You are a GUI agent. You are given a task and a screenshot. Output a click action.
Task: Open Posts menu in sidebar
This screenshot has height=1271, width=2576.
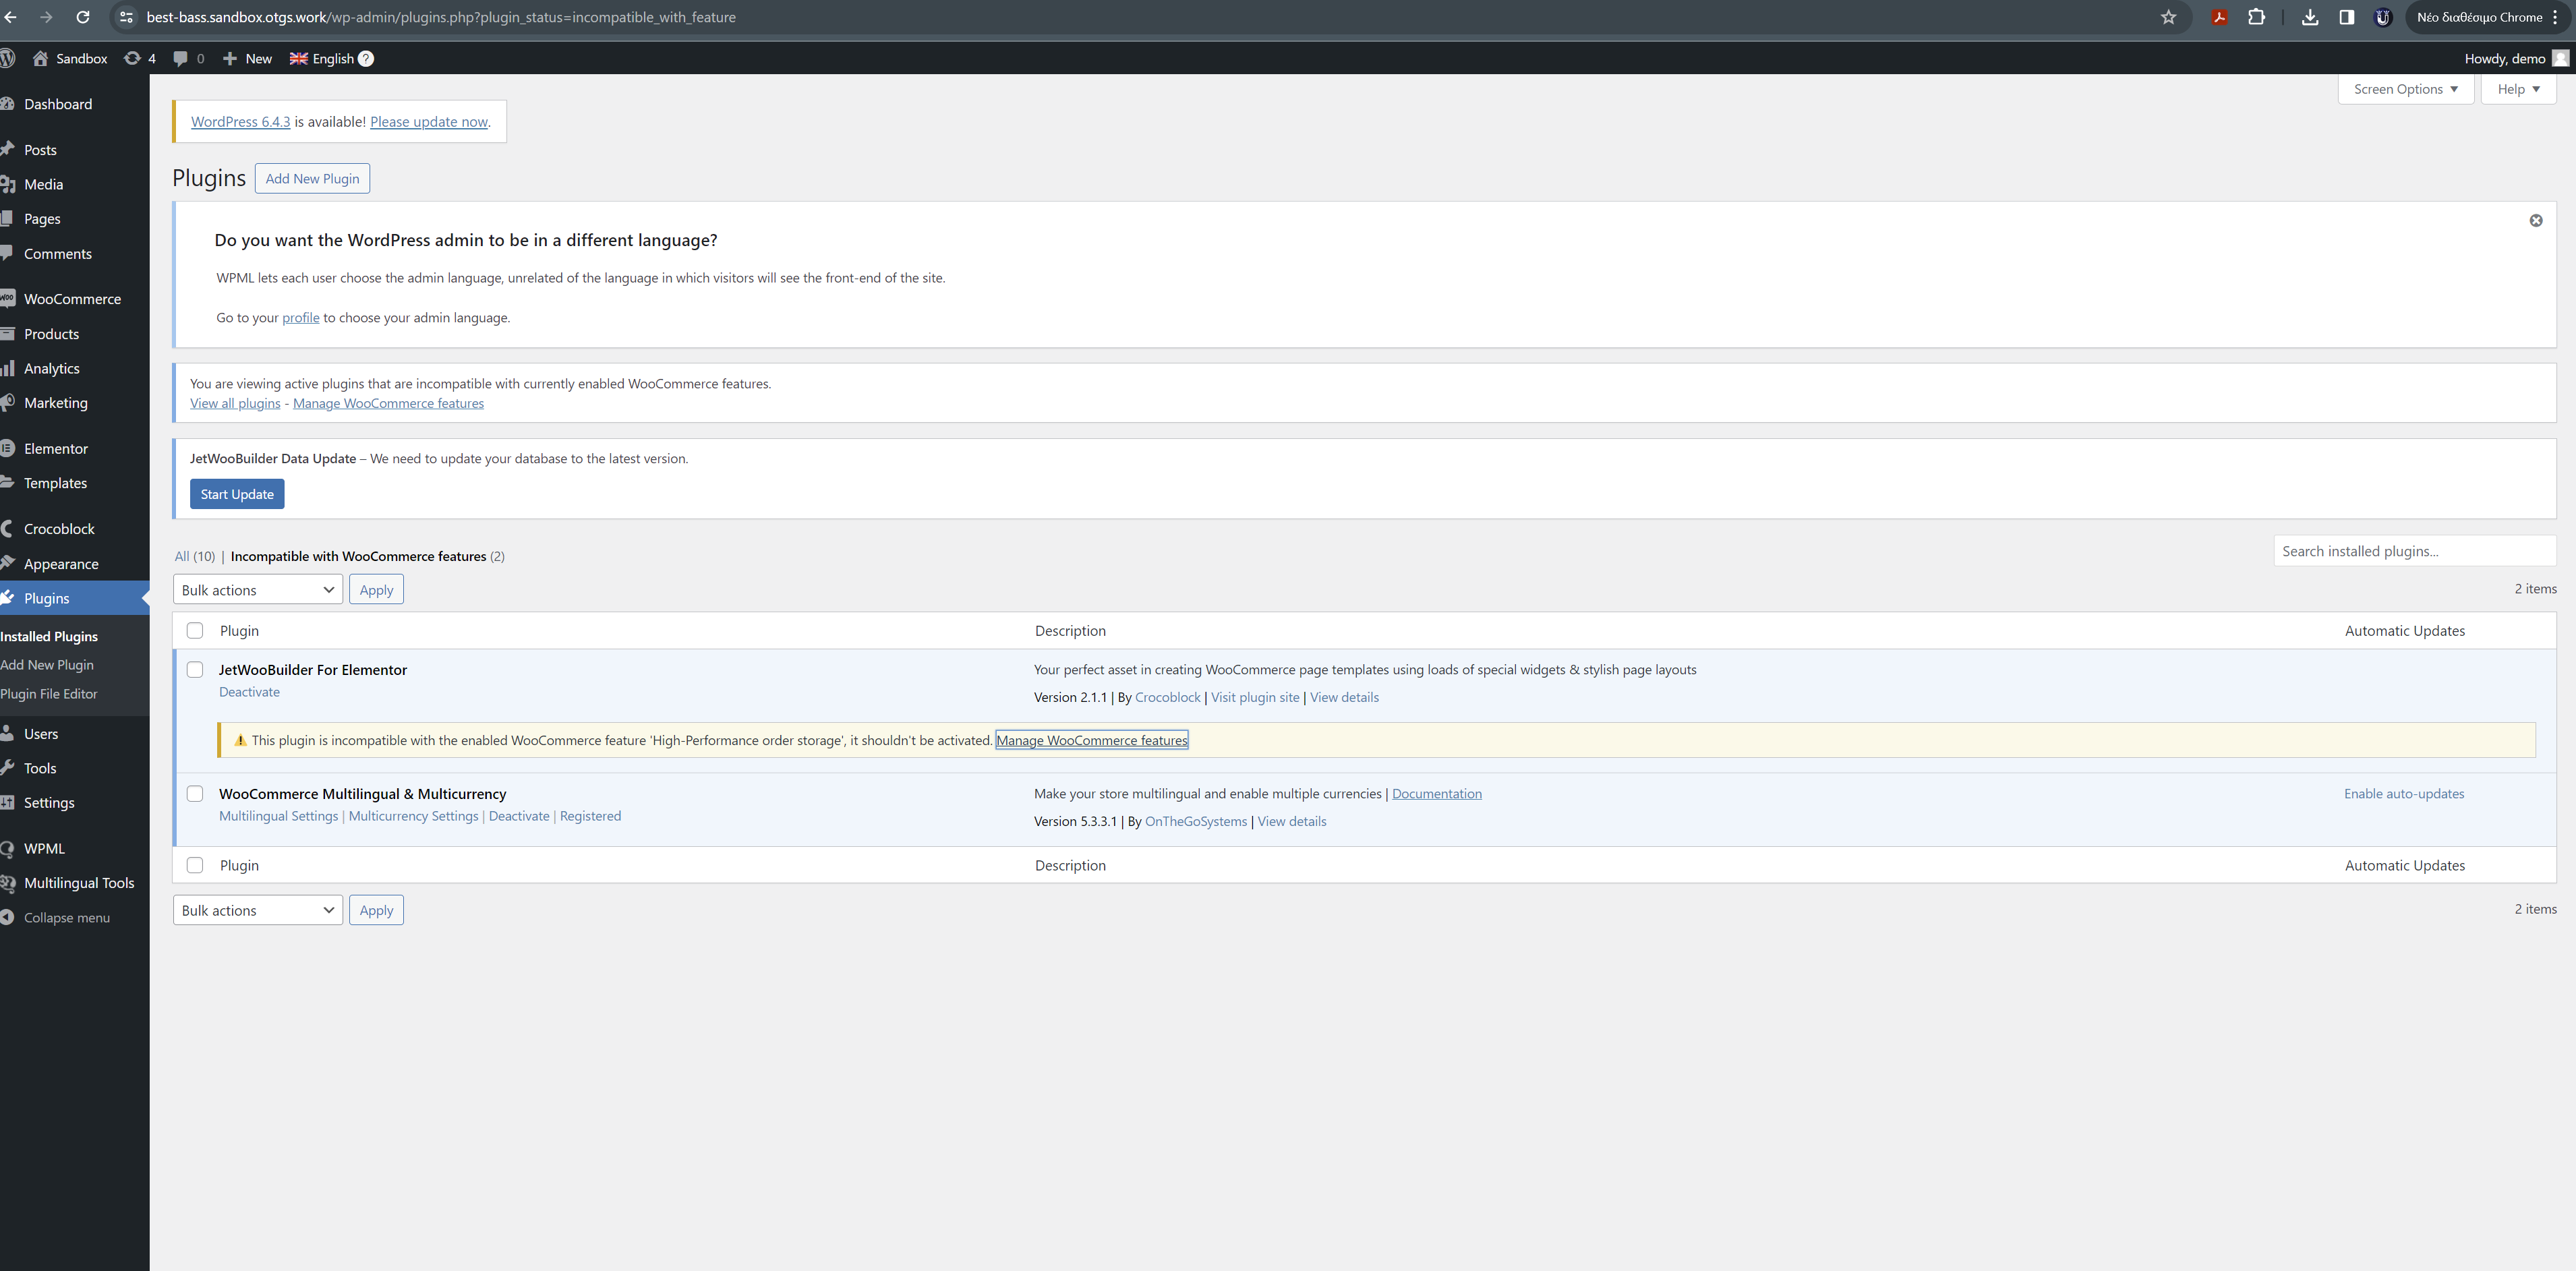[x=40, y=150]
